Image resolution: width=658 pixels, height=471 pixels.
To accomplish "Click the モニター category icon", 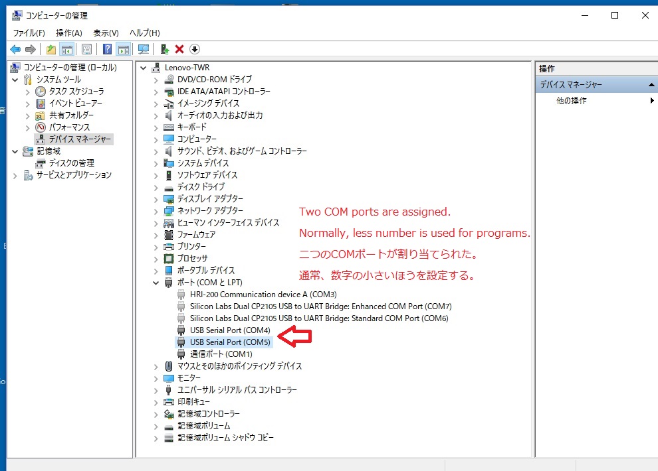I will coord(169,379).
